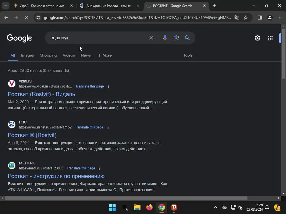Submit the search with the magnifier icon
286x214 pixels.
point(187,38)
